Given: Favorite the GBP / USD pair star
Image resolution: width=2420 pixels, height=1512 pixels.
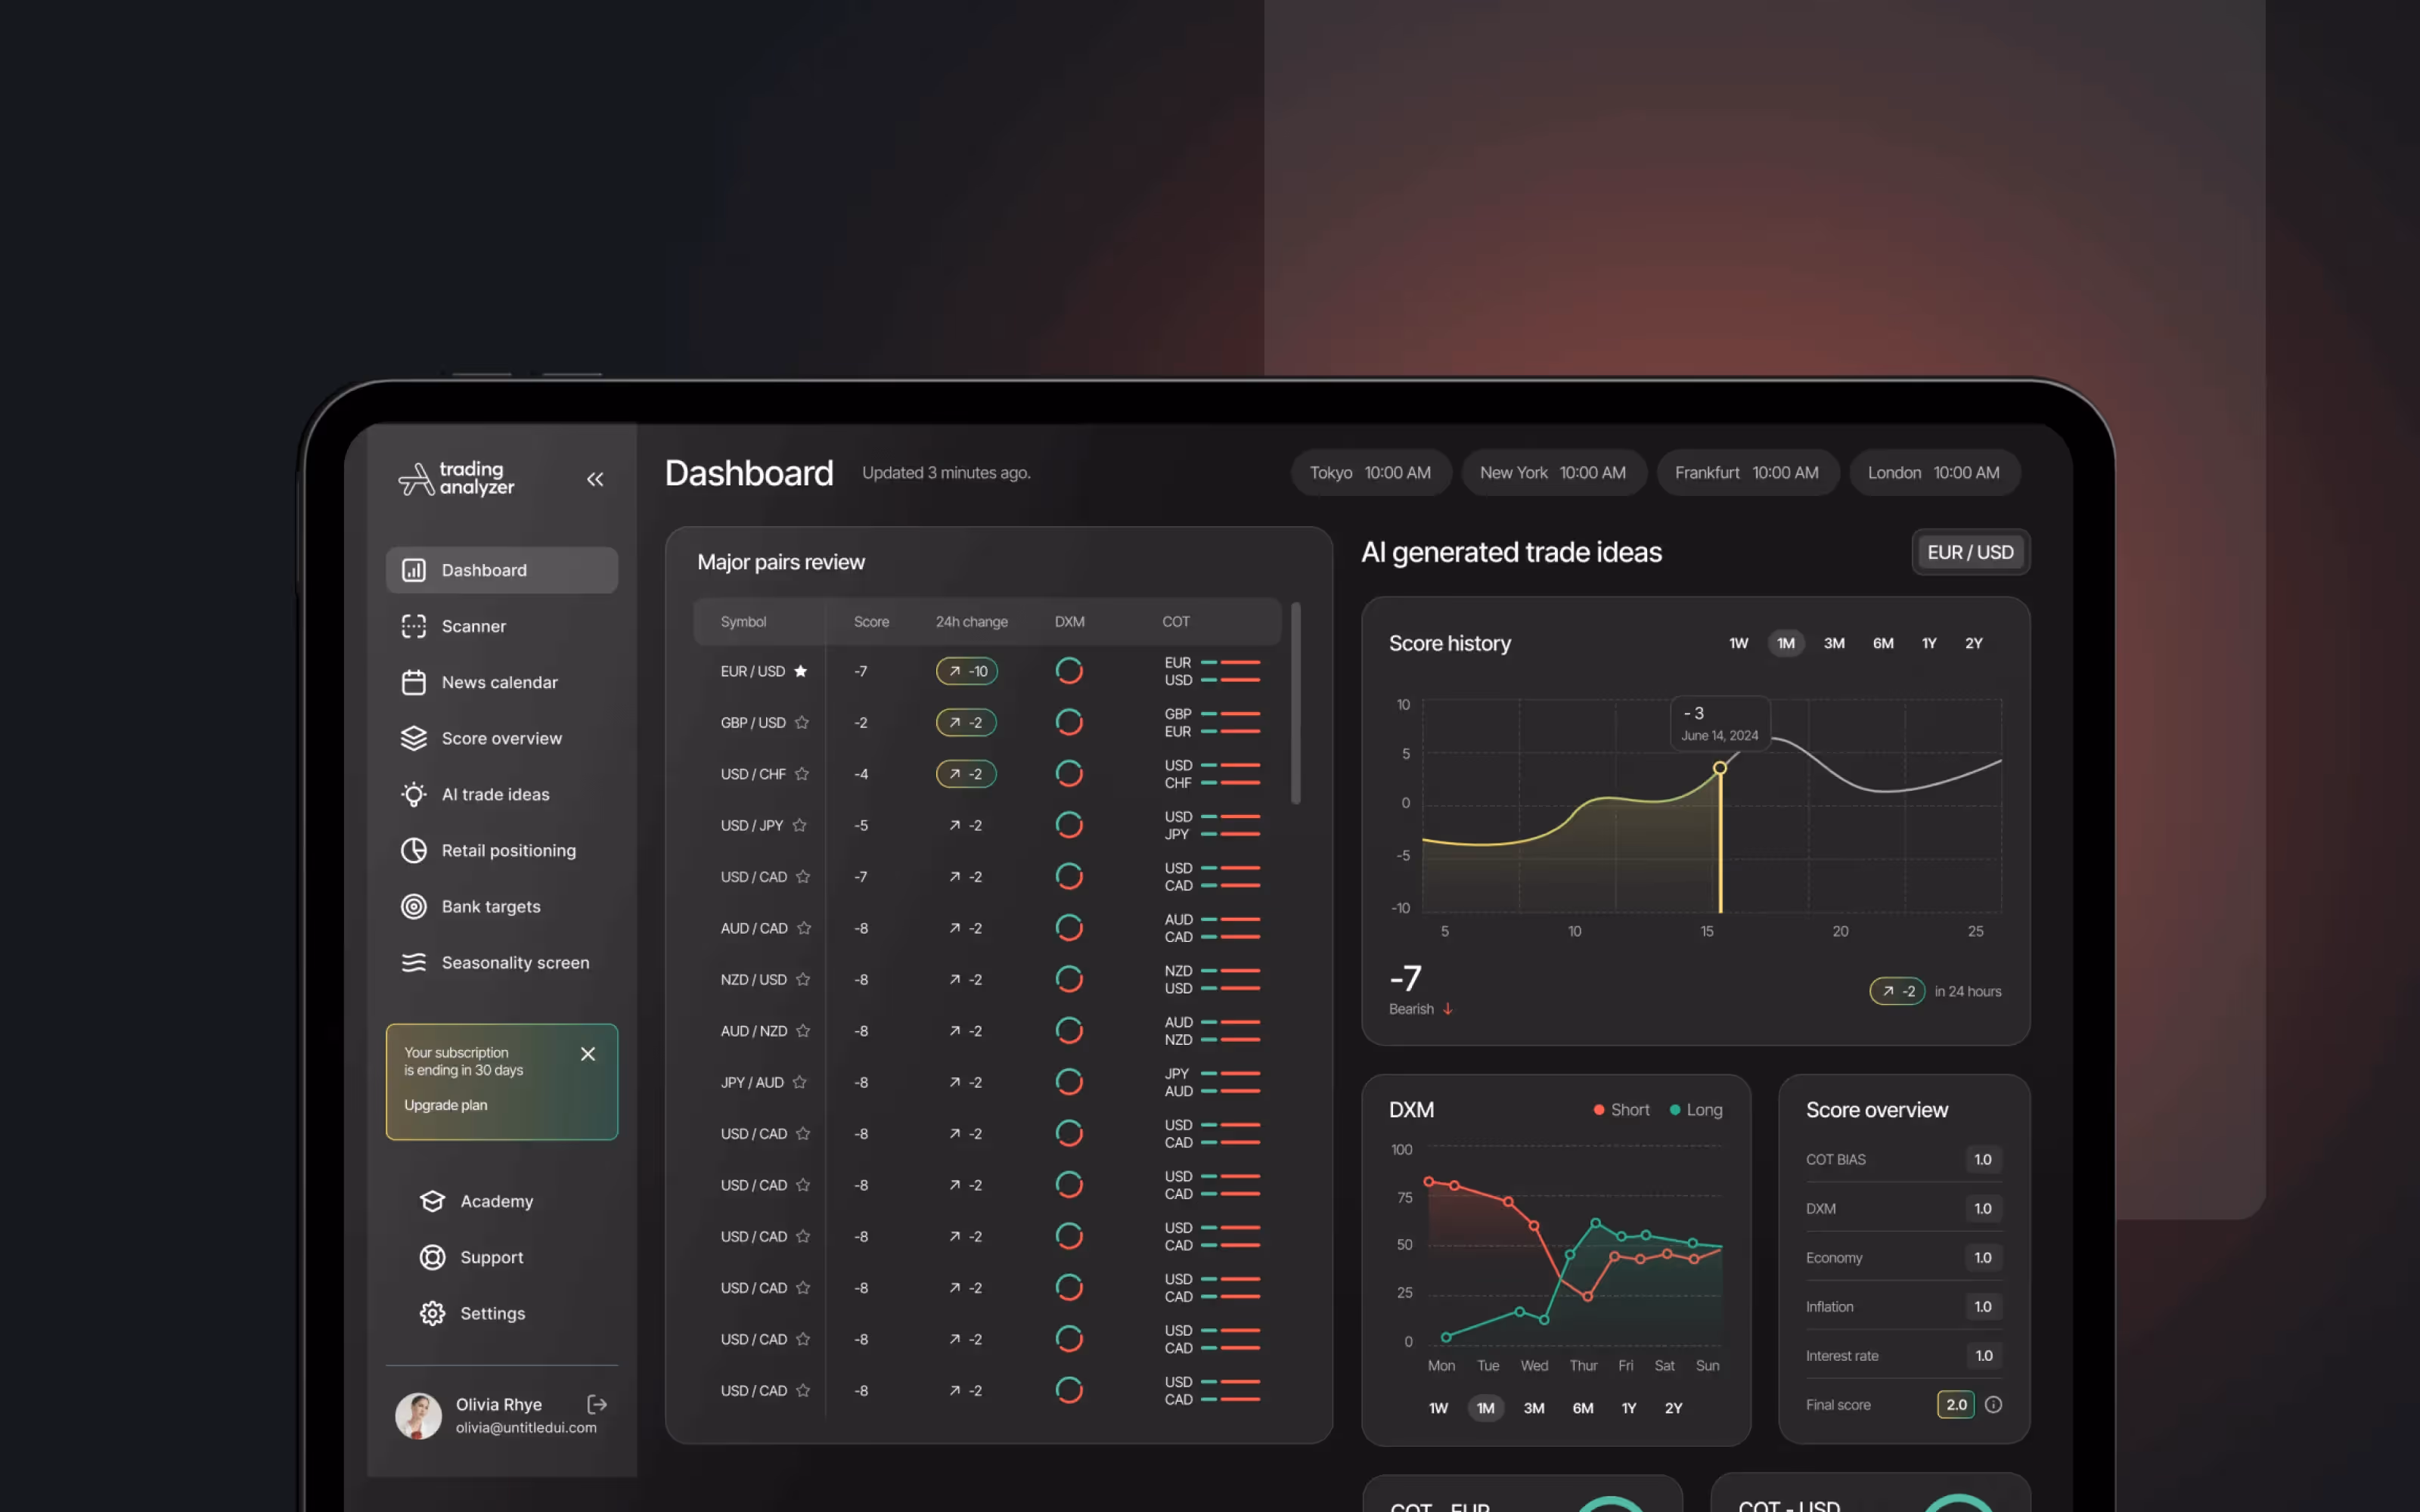Looking at the screenshot, I should 802,722.
